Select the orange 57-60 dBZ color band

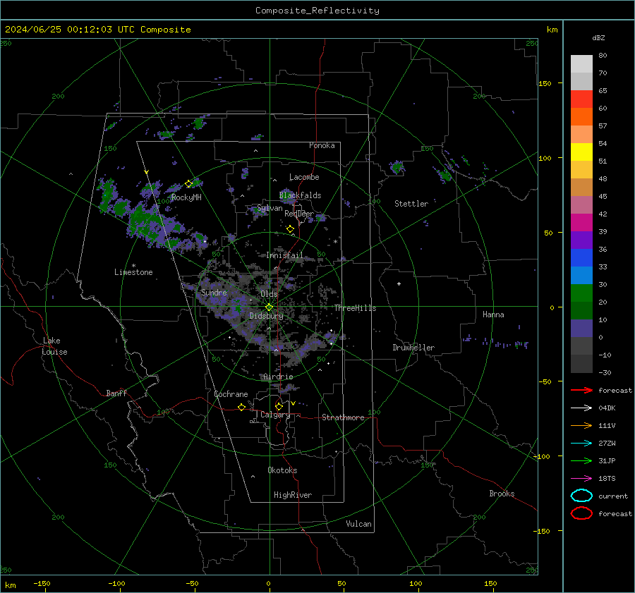[x=581, y=117]
